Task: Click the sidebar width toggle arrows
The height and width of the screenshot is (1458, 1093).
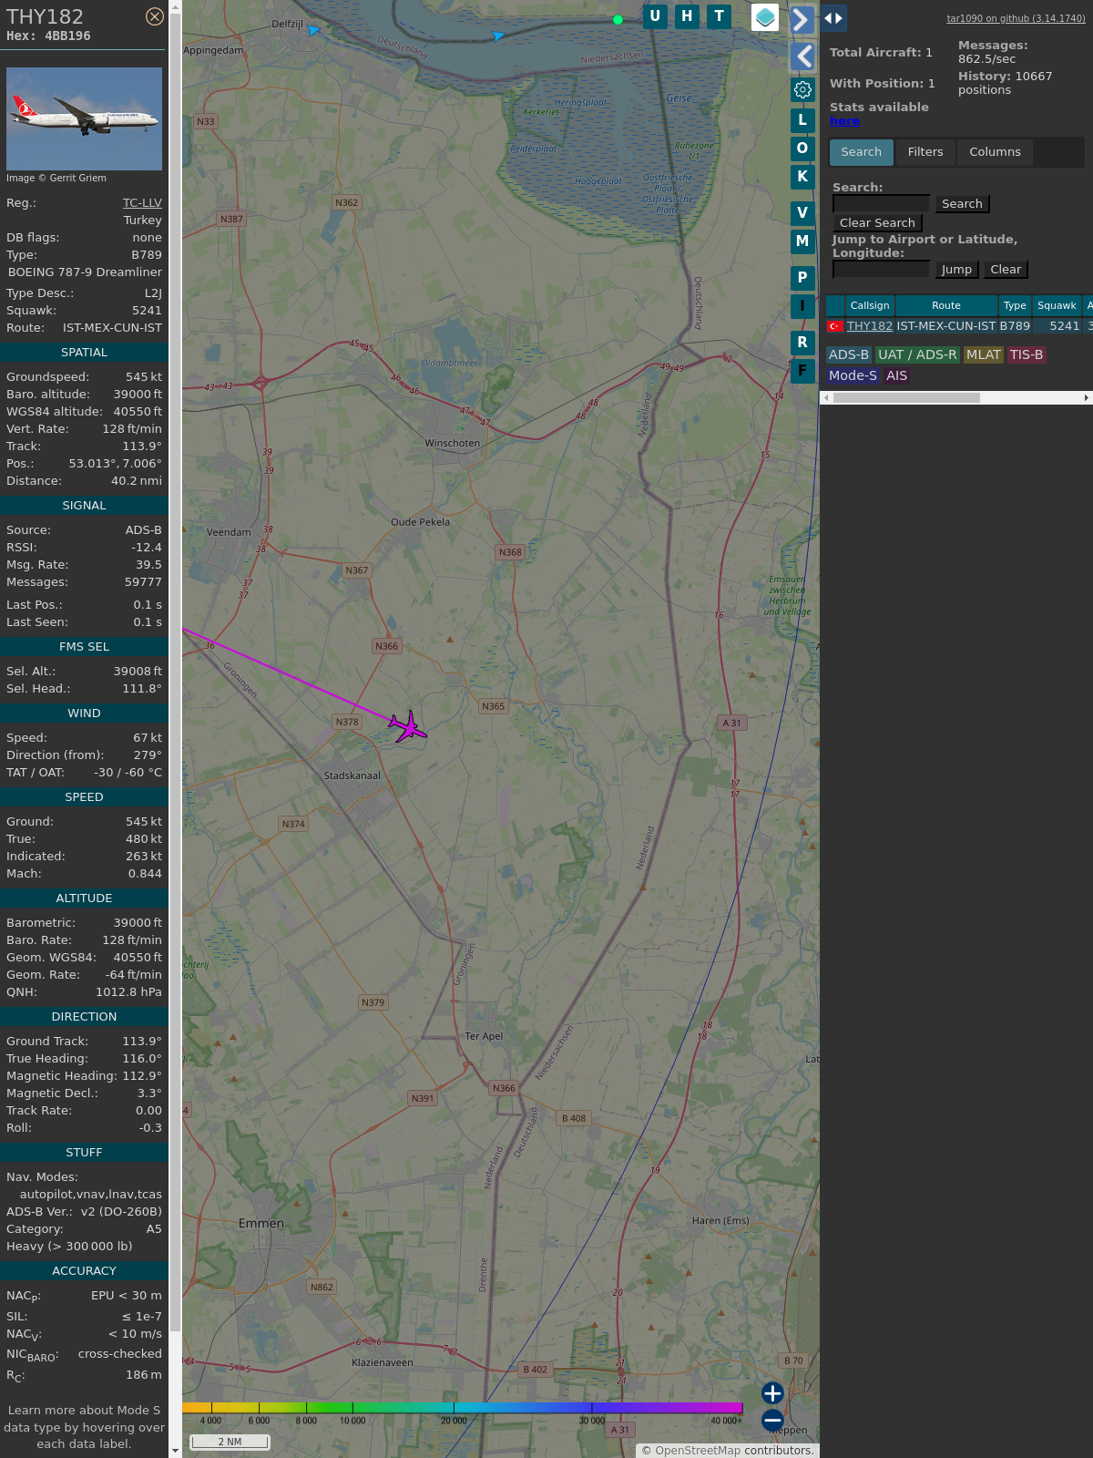Action: point(833,17)
